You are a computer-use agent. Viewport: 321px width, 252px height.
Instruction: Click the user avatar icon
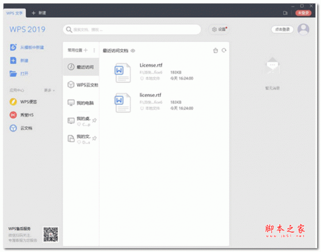(x=303, y=29)
